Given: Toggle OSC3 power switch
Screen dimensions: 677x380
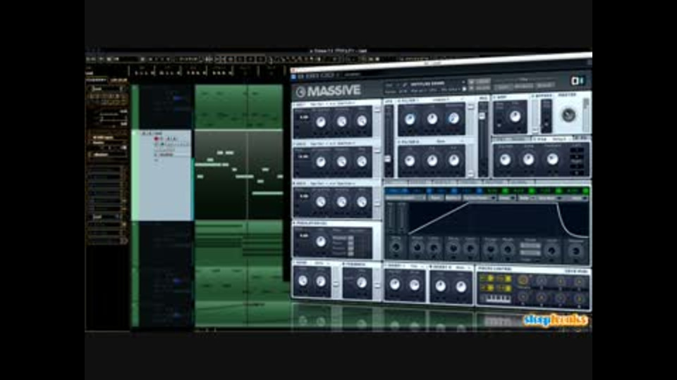Looking at the screenshot, I should (295, 184).
